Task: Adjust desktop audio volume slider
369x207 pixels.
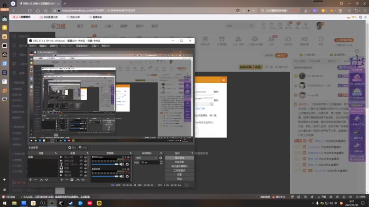Action: tap(105, 176)
